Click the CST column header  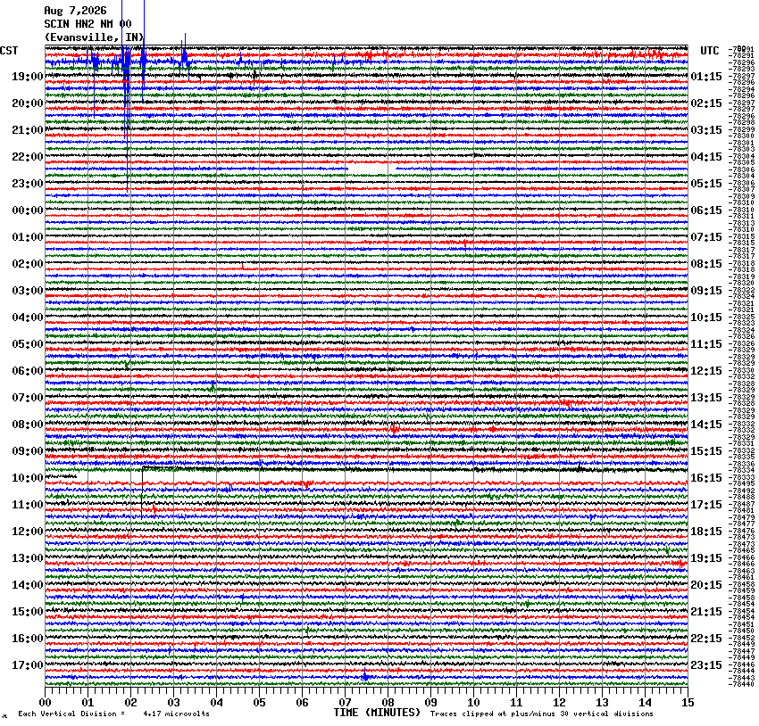point(9,51)
